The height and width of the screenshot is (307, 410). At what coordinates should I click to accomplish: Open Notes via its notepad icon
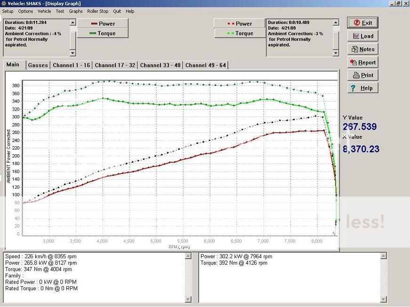355,49
